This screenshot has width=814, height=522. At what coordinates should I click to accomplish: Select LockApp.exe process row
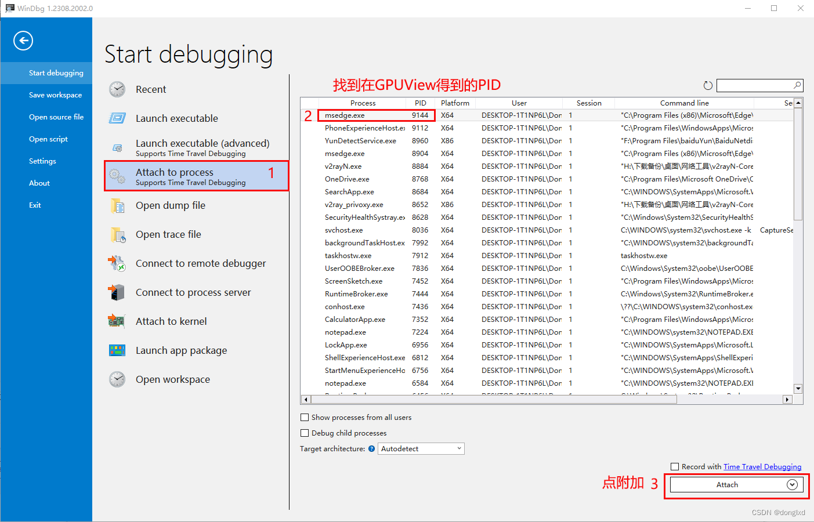pyautogui.click(x=547, y=345)
